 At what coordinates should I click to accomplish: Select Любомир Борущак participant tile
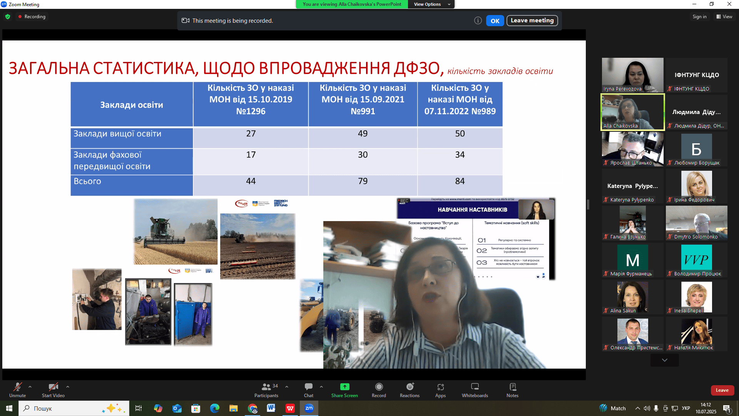click(x=697, y=149)
